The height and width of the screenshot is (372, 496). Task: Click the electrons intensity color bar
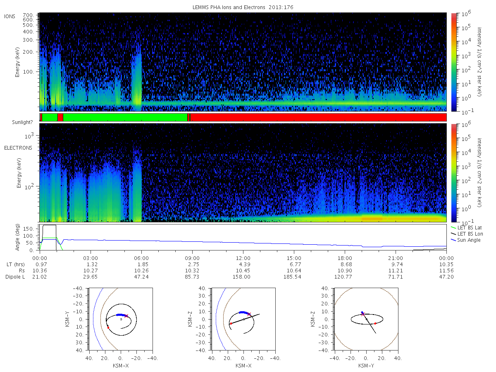click(x=454, y=173)
